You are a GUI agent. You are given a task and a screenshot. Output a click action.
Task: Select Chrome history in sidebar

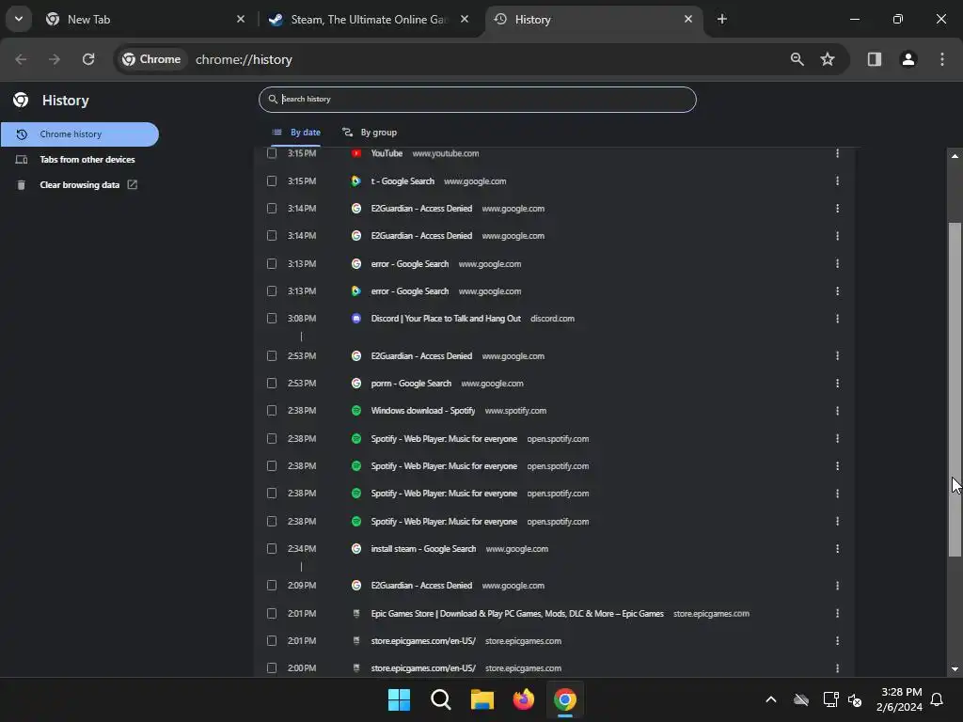[80, 133]
